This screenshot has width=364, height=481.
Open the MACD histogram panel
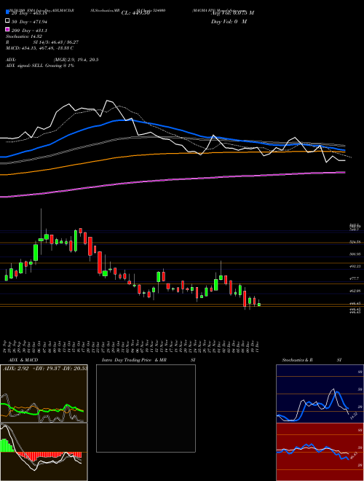44,452
